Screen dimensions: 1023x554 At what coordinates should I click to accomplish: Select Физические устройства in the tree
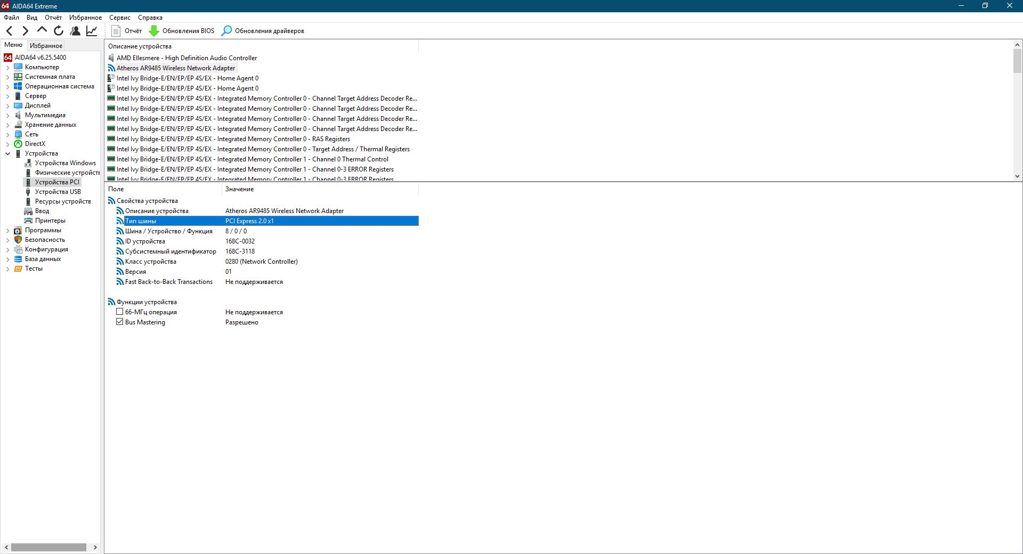[x=67, y=173]
